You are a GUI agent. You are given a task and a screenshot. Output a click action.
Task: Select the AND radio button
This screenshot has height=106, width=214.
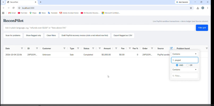(177, 65)
